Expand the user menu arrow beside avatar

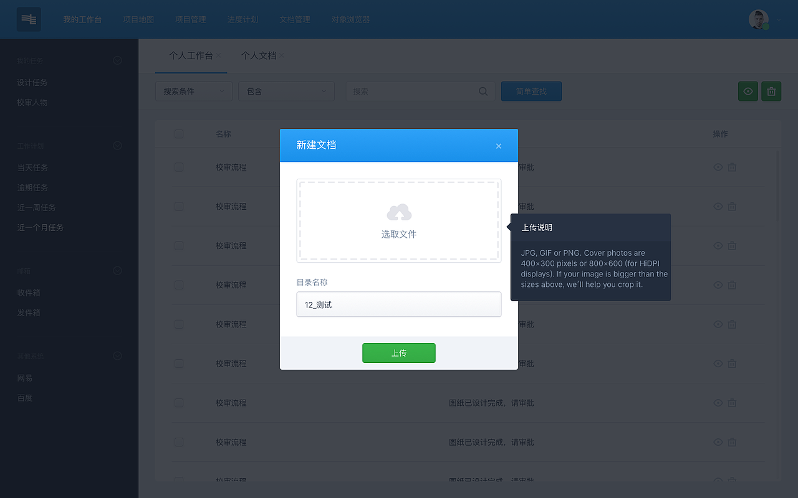pyautogui.click(x=779, y=20)
